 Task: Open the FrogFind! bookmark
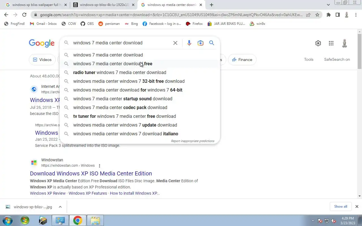14,24
